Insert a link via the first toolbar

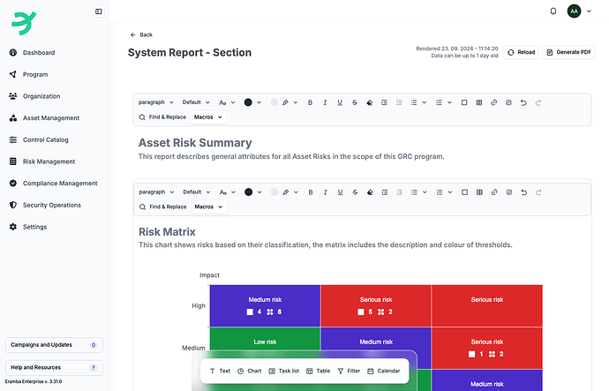pos(493,102)
